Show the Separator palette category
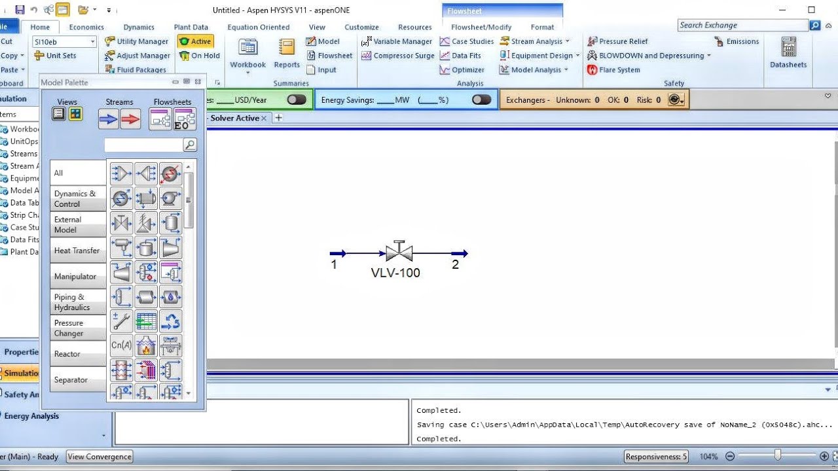The height and width of the screenshot is (471, 838). [78, 380]
